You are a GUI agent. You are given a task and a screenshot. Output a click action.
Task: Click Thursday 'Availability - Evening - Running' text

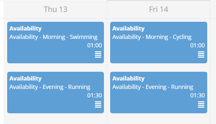pyautogui.click(x=50, y=87)
